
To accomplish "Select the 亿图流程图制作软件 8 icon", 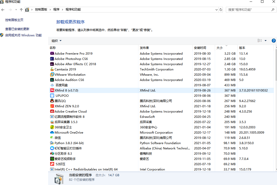I will (52, 117).
